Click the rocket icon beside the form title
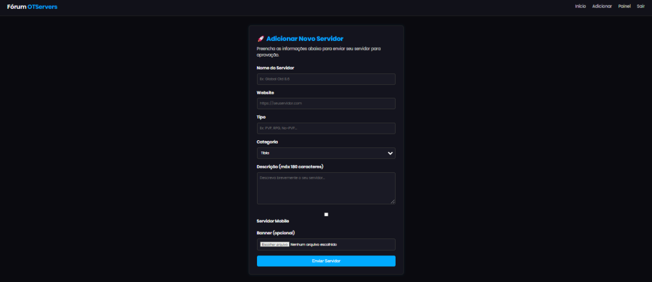The image size is (652, 282). 260,39
